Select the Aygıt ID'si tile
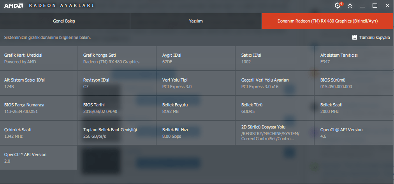Screen dimensions: 394x184 pos(195,58)
